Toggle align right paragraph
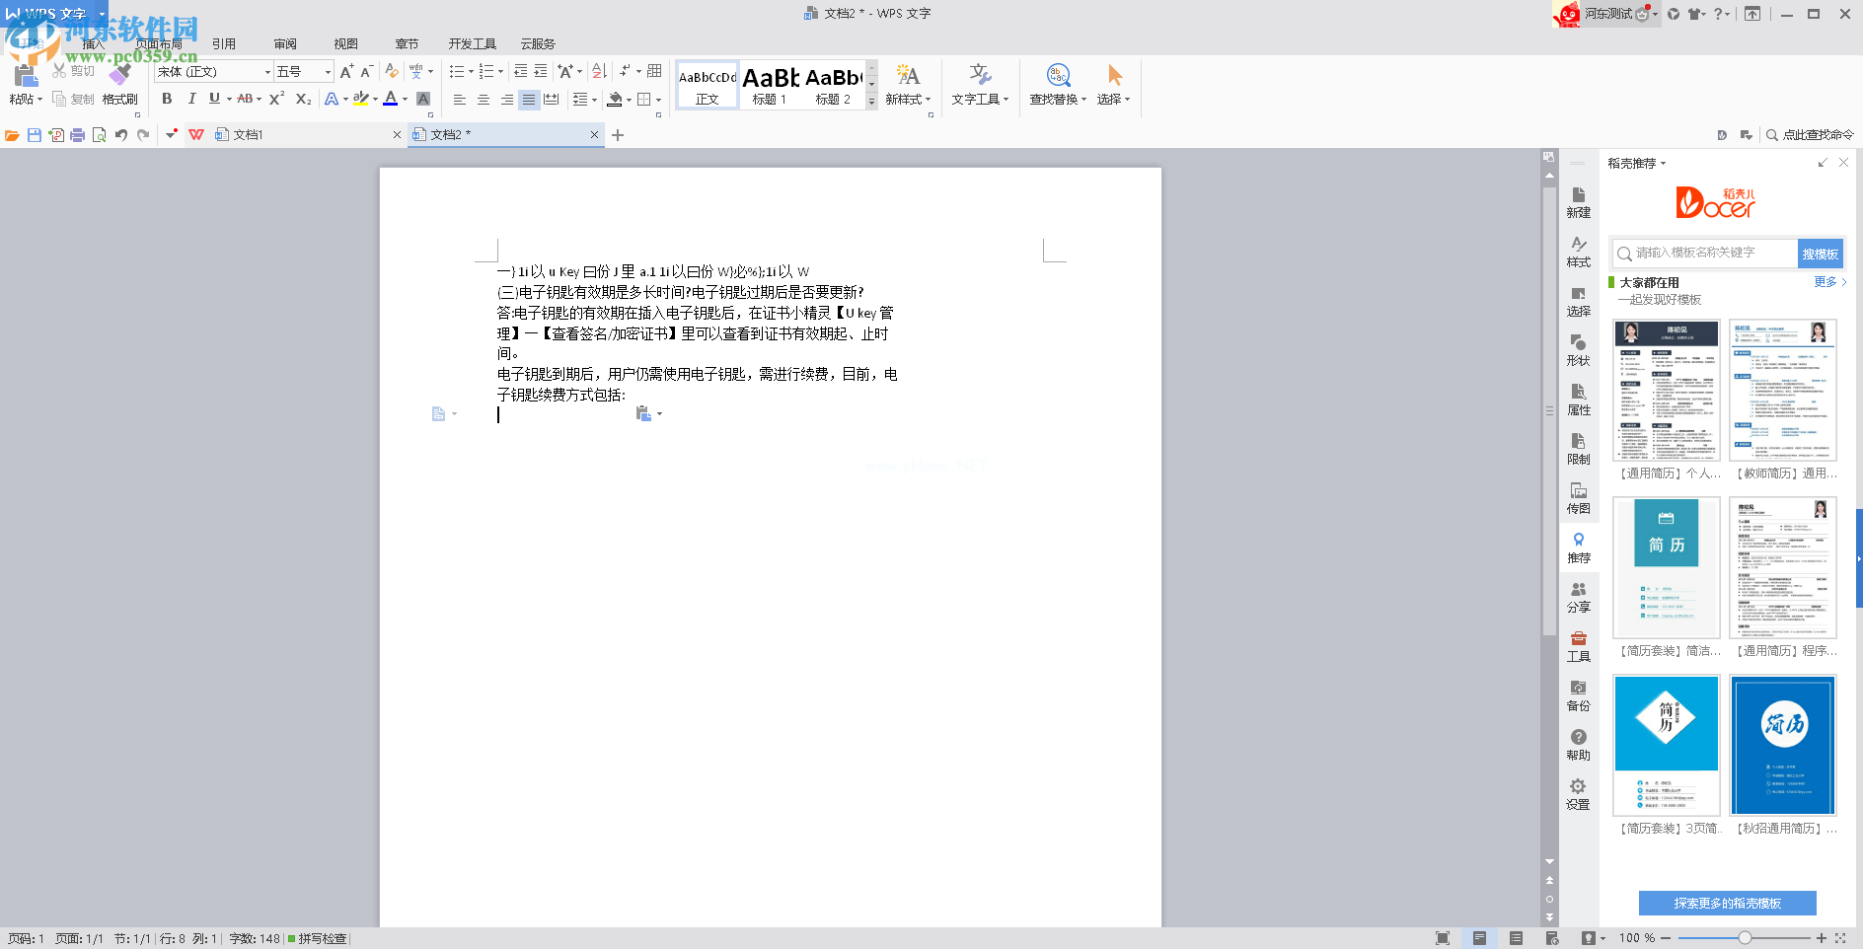 click(506, 100)
